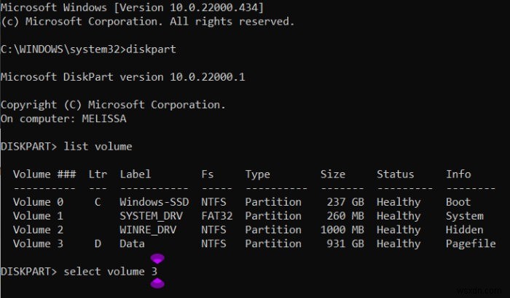Click the SYSTEM_DRV volume label

pyautogui.click(x=151, y=216)
